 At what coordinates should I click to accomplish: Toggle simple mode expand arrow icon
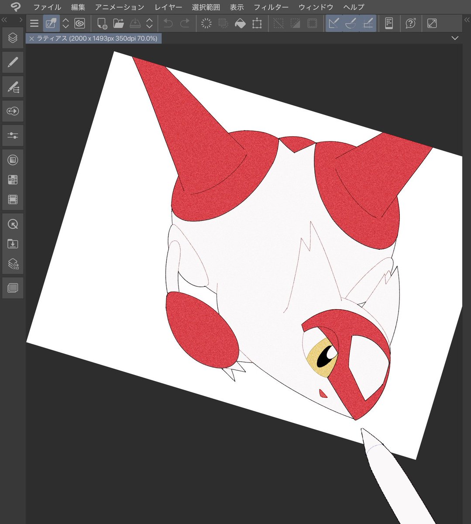click(432, 23)
